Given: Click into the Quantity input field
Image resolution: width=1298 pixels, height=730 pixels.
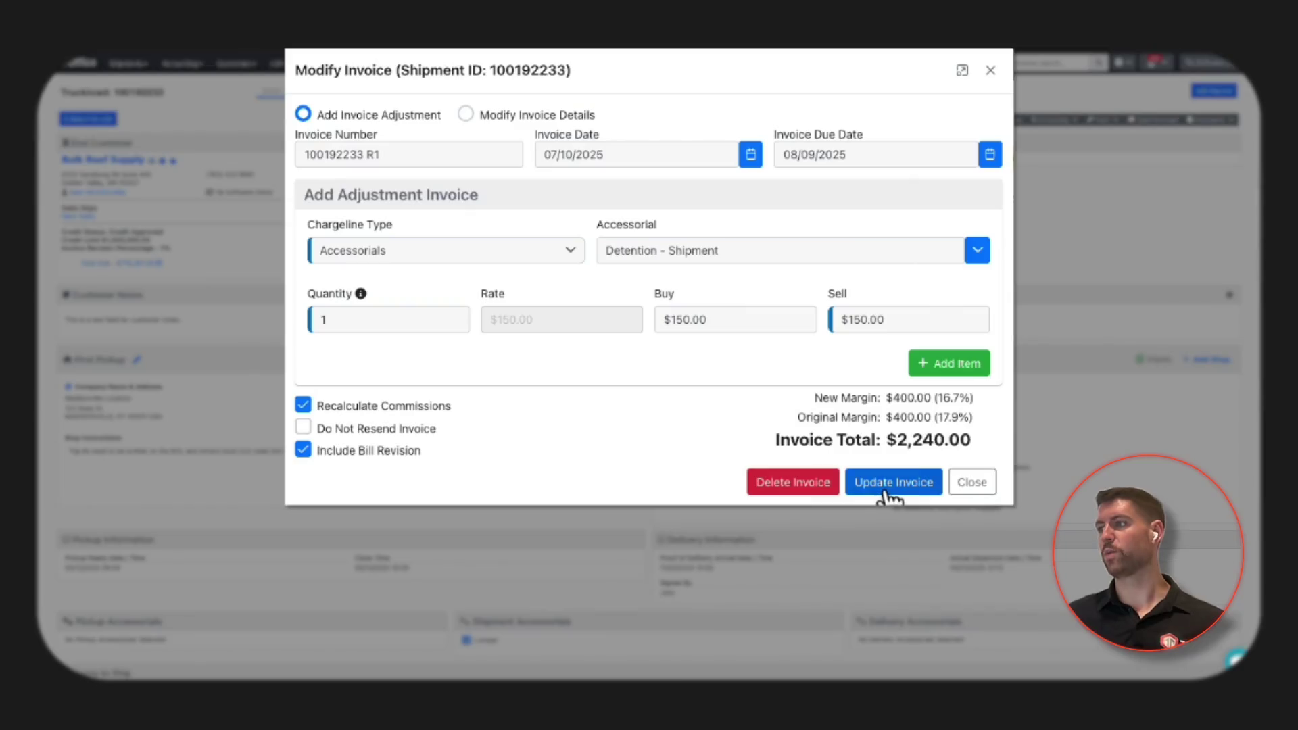Looking at the screenshot, I should [x=389, y=320].
